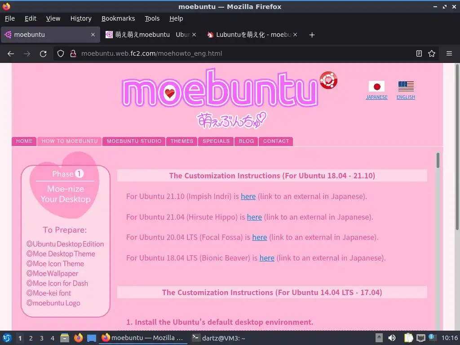Go back with the browser back arrow
The image size is (460, 345).
pyautogui.click(x=11, y=54)
